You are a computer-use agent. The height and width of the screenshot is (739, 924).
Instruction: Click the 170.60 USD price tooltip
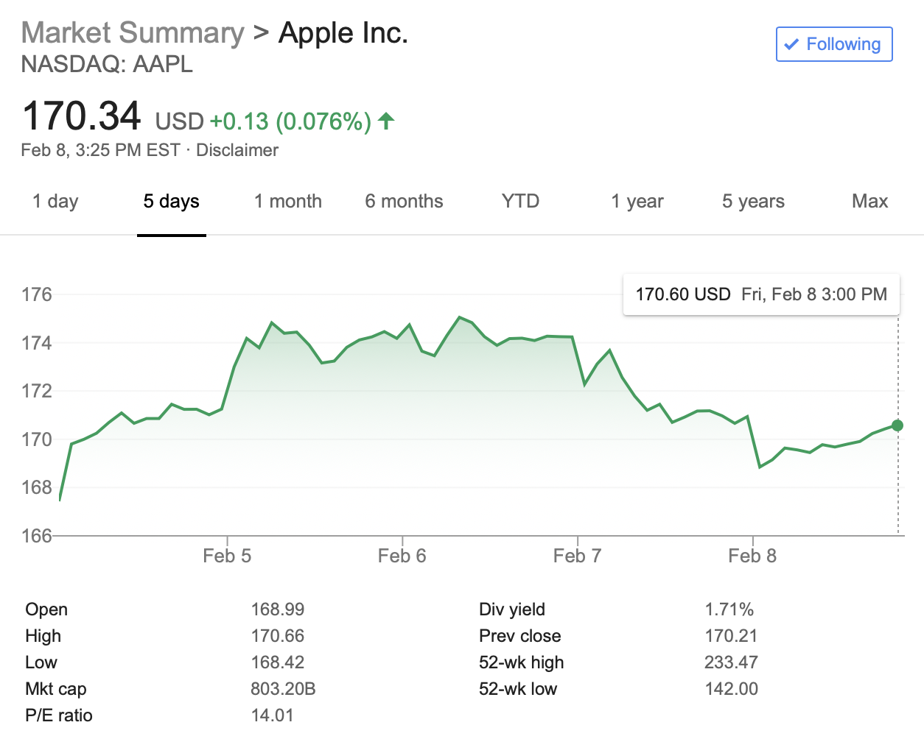pos(761,294)
